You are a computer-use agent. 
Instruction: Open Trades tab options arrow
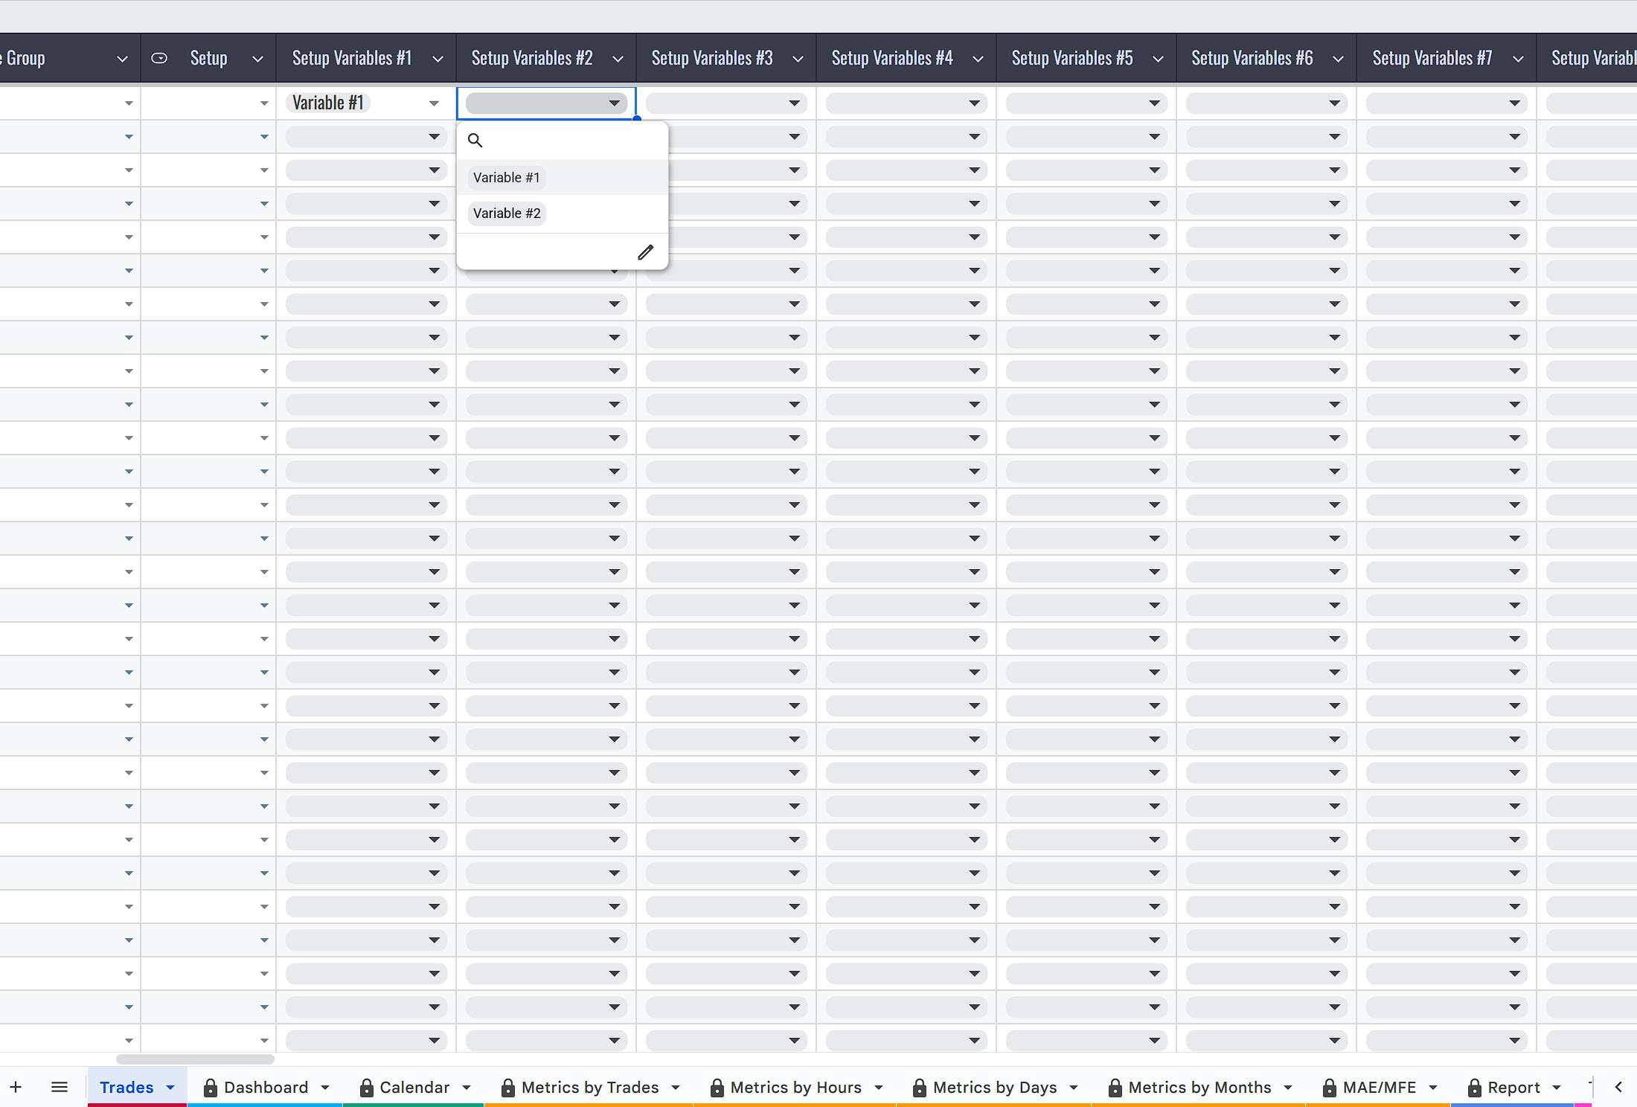click(170, 1088)
